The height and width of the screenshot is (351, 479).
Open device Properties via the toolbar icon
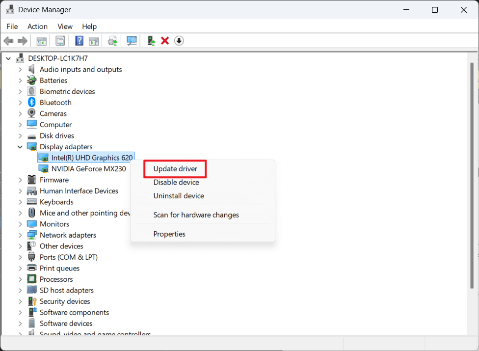60,40
